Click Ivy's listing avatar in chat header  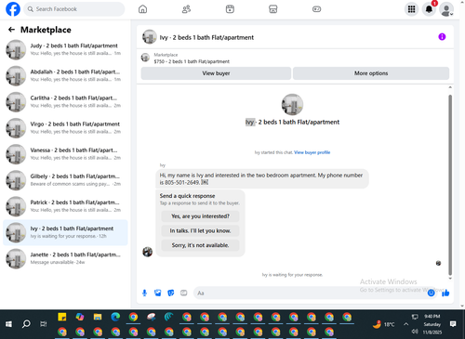click(149, 37)
